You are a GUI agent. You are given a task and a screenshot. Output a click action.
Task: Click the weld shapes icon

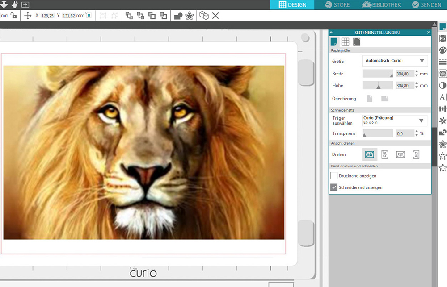pyautogui.click(x=178, y=16)
